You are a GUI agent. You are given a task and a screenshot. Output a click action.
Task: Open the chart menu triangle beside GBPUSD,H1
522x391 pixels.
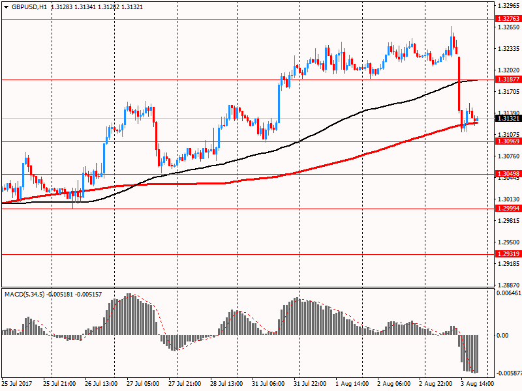(x=6, y=7)
